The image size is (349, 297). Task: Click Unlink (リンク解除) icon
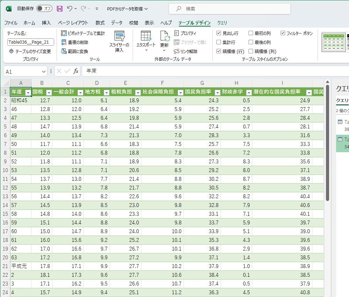pyautogui.click(x=177, y=51)
